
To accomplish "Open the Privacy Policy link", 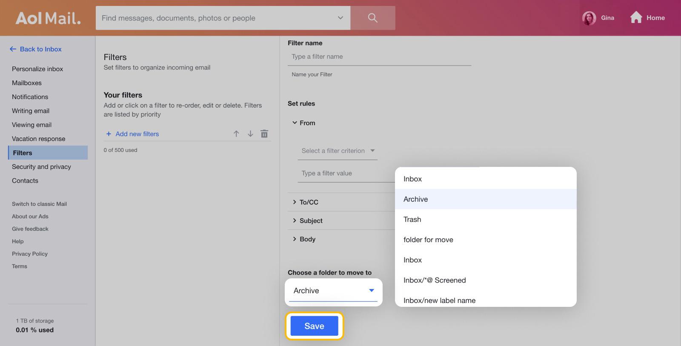I will click(30, 254).
